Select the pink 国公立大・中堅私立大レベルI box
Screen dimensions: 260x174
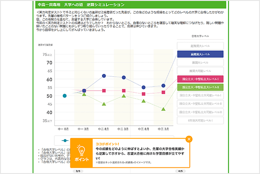pos(200,79)
